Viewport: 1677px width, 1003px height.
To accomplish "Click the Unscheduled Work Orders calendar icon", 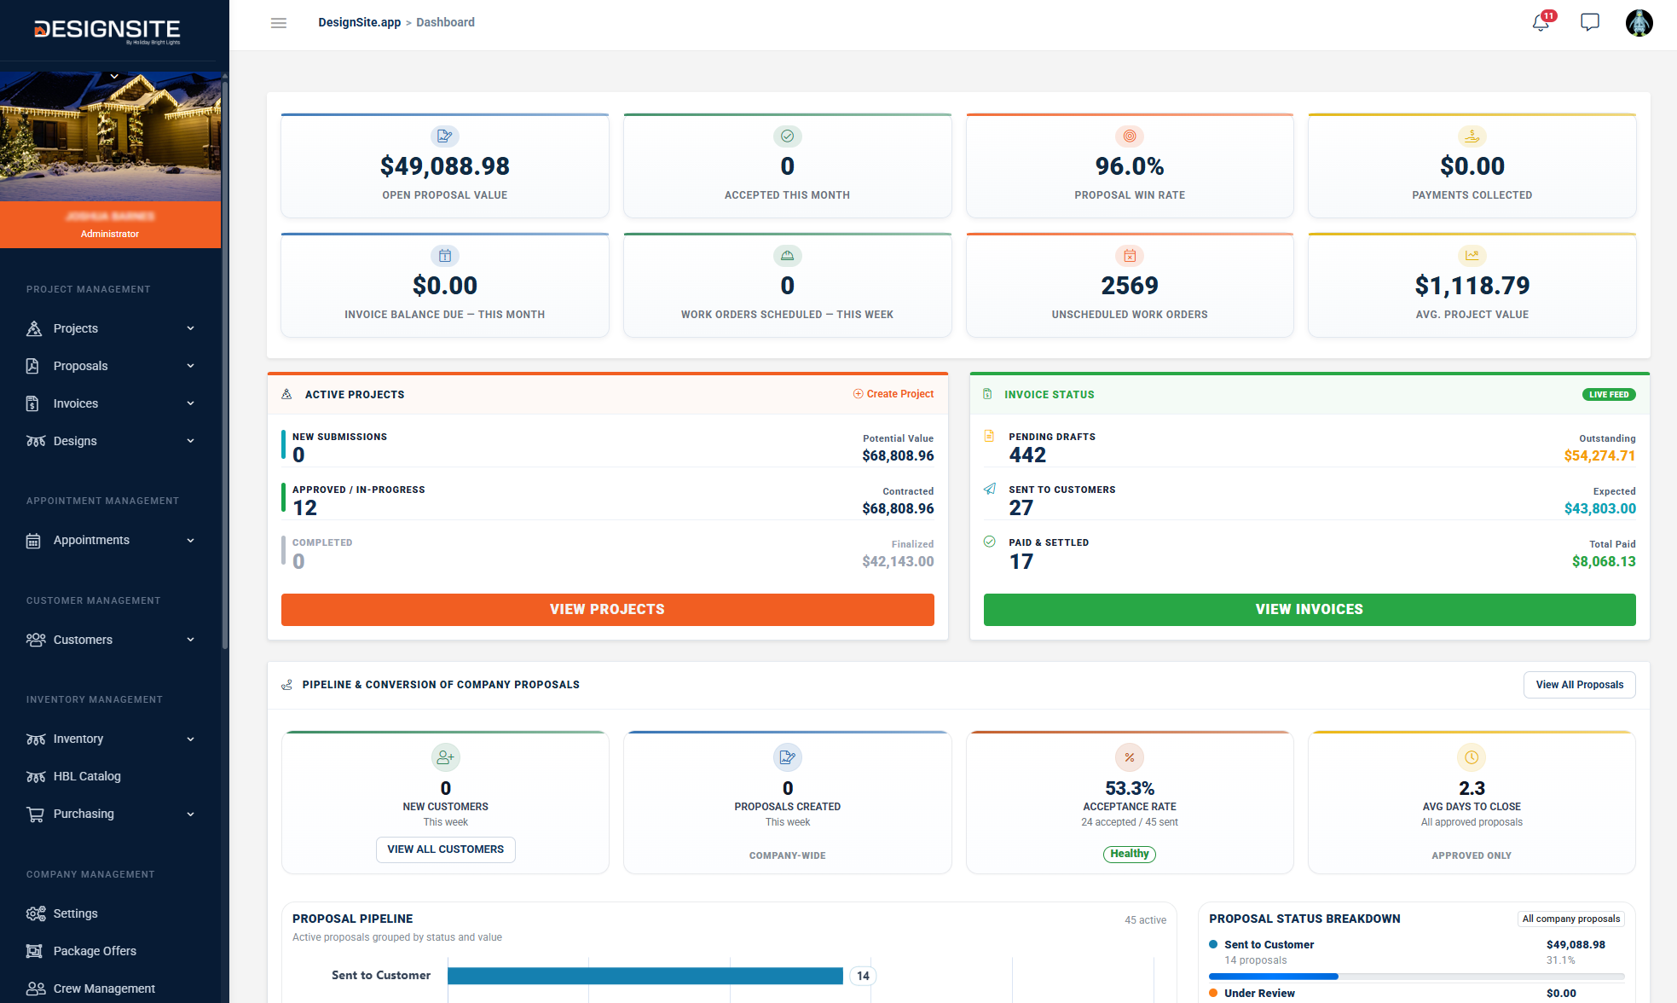I will [1129, 255].
